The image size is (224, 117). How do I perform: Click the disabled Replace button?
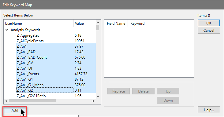(118, 91)
